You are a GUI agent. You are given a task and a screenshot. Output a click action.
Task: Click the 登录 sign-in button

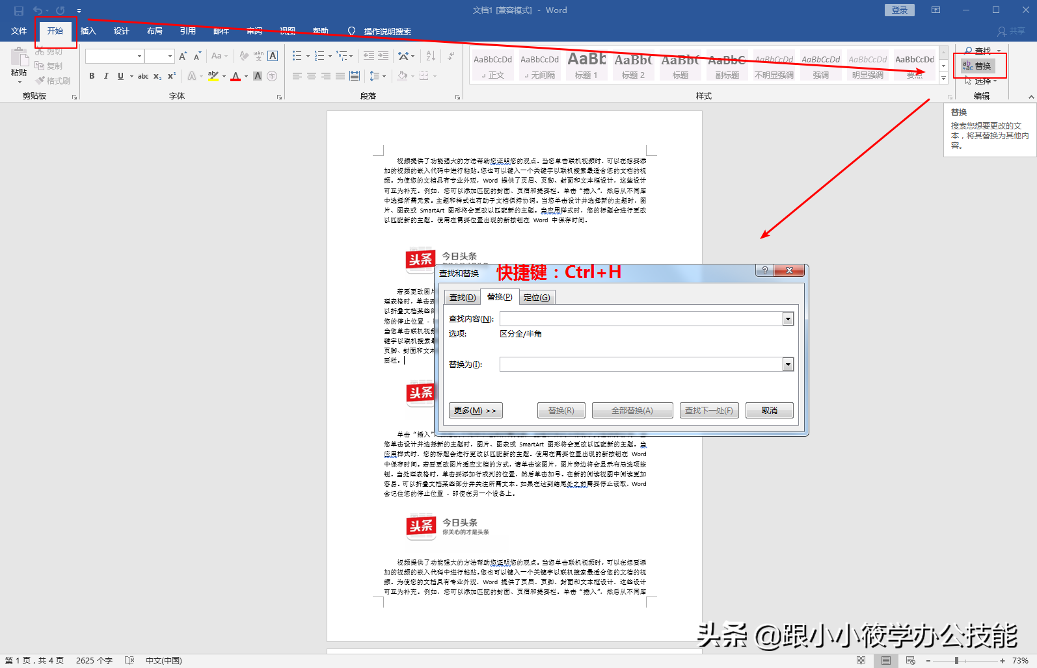tap(900, 10)
